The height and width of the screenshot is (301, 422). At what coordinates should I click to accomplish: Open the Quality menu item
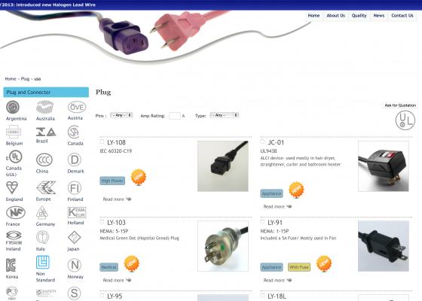[359, 16]
